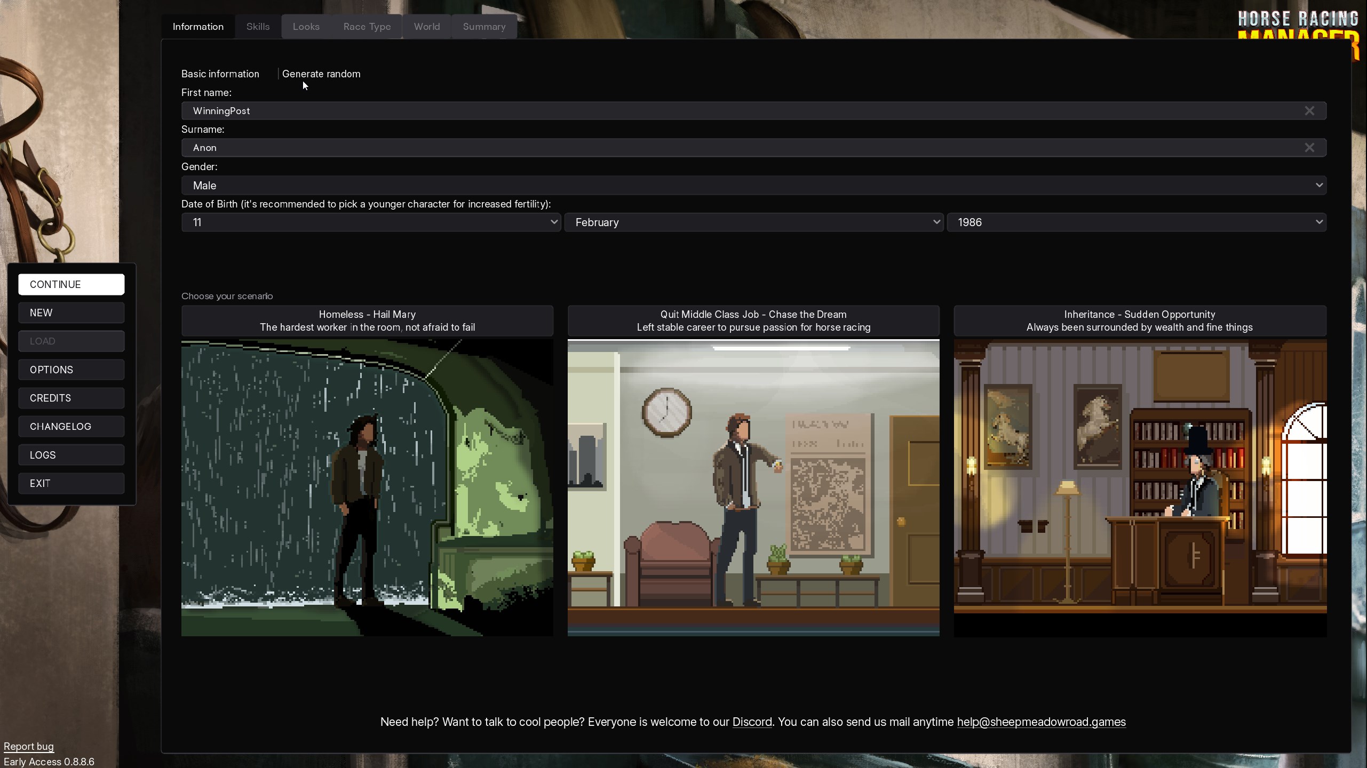
Task: Click the Report bug link
Action: pos(29,746)
